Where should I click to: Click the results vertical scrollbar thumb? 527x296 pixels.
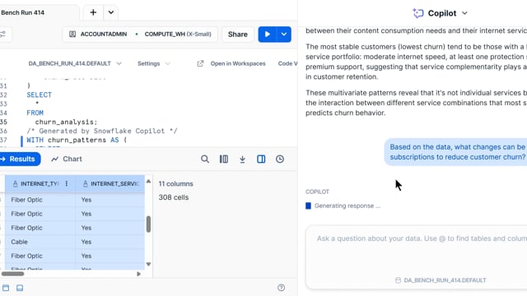tap(148, 224)
